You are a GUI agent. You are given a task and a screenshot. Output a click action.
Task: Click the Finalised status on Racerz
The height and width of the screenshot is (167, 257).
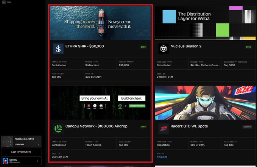162,157
